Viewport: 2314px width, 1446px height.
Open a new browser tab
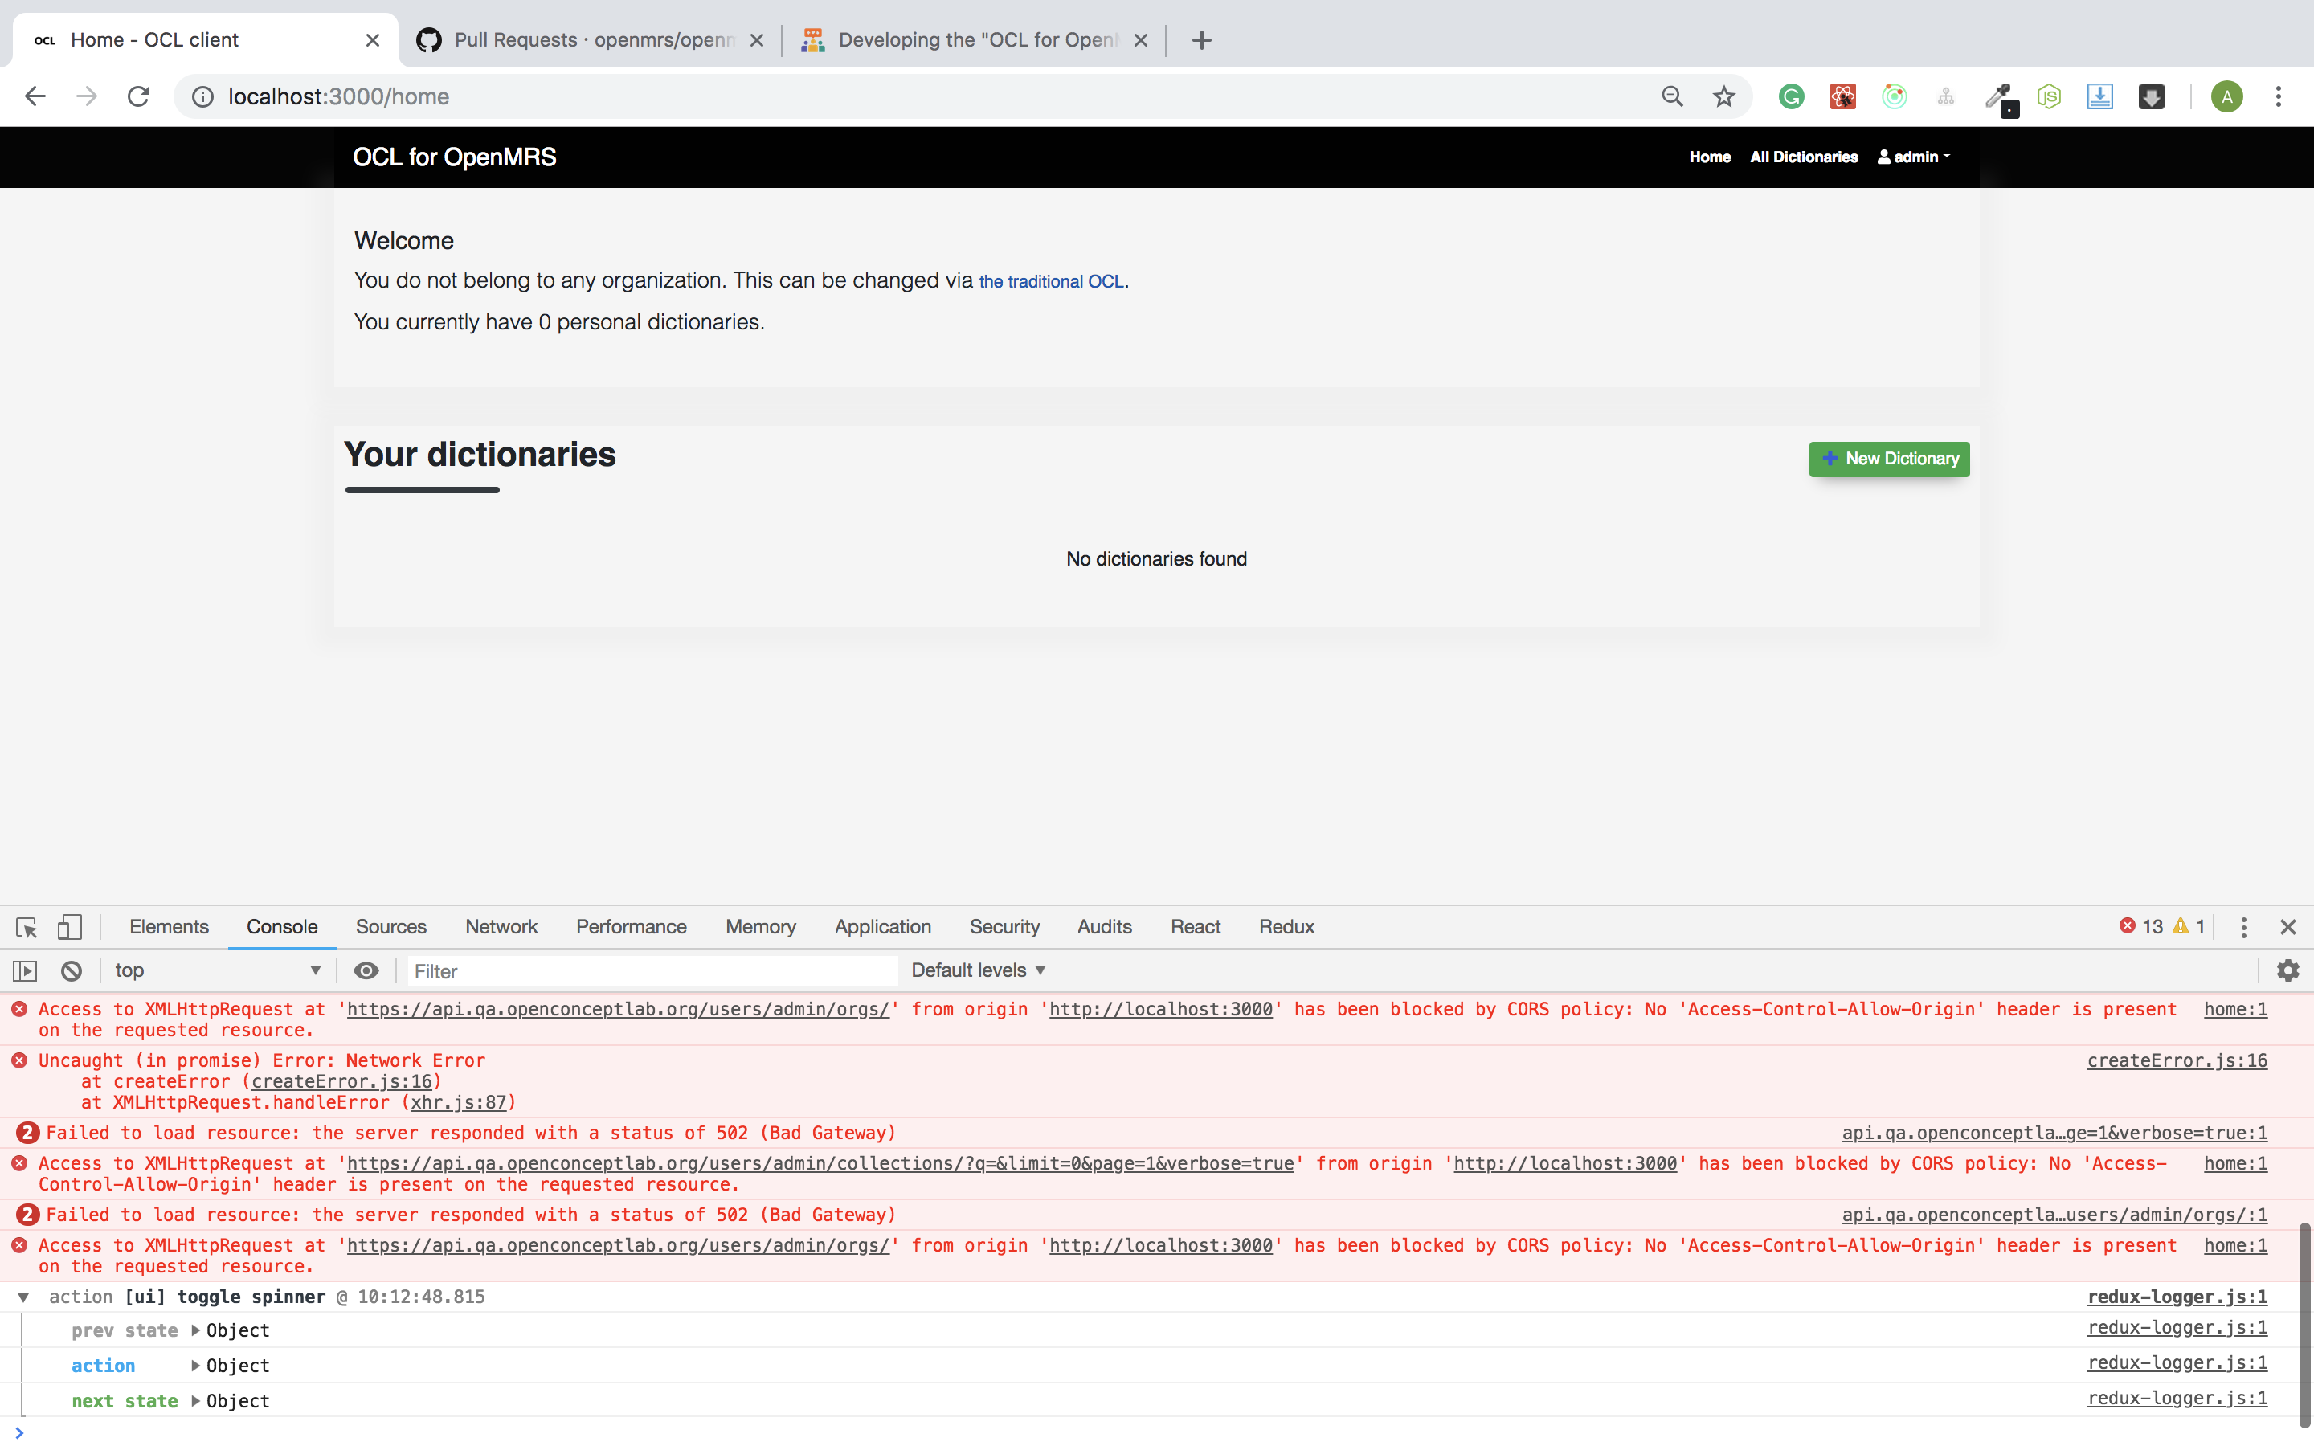(1202, 40)
